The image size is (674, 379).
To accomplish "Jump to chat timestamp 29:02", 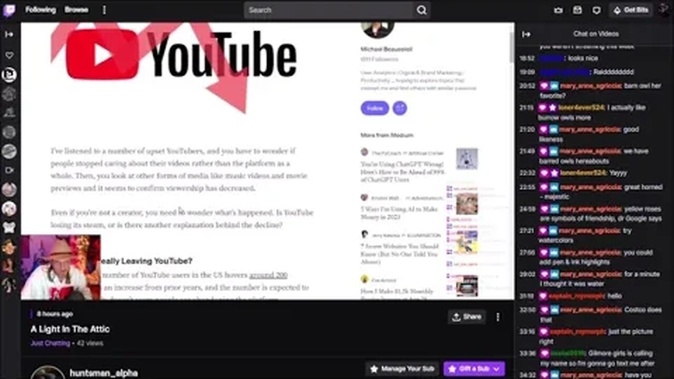I will (527, 274).
